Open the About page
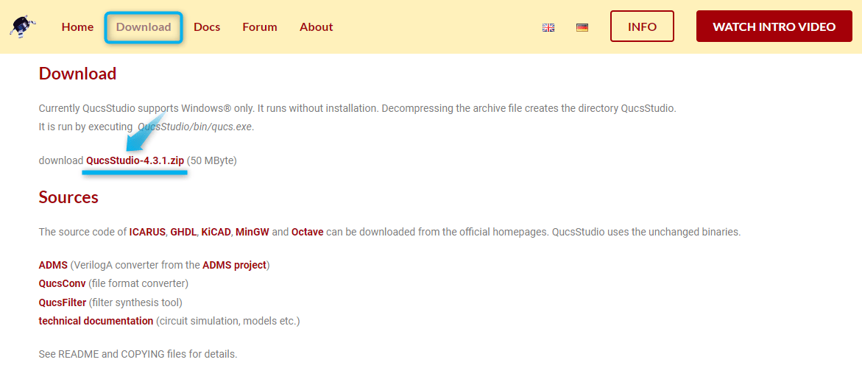Screen dimensions: 862x379 coord(316,27)
